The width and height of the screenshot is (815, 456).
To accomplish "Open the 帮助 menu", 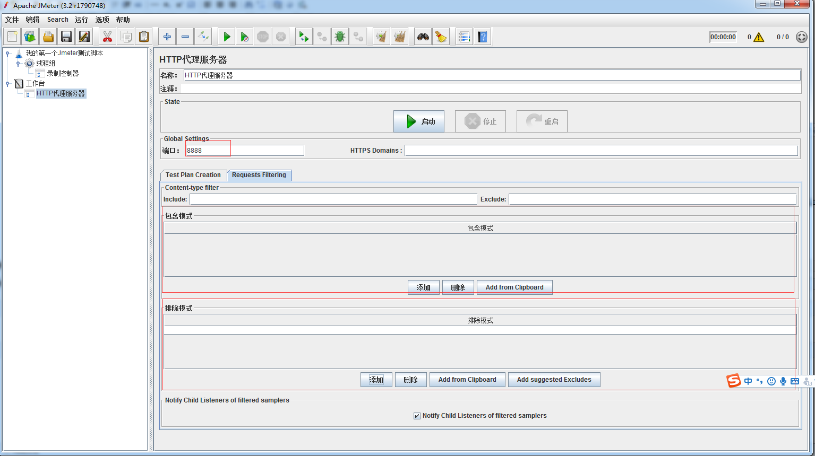I will 123,20.
